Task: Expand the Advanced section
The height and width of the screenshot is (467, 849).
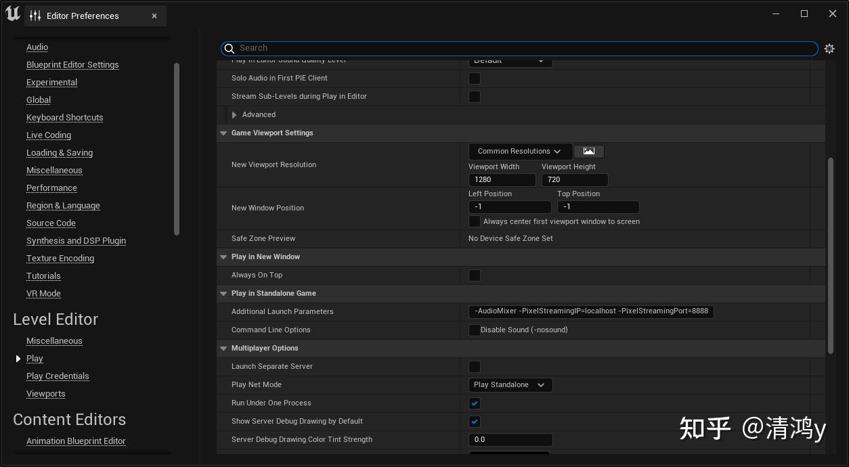Action: [234, 115]
